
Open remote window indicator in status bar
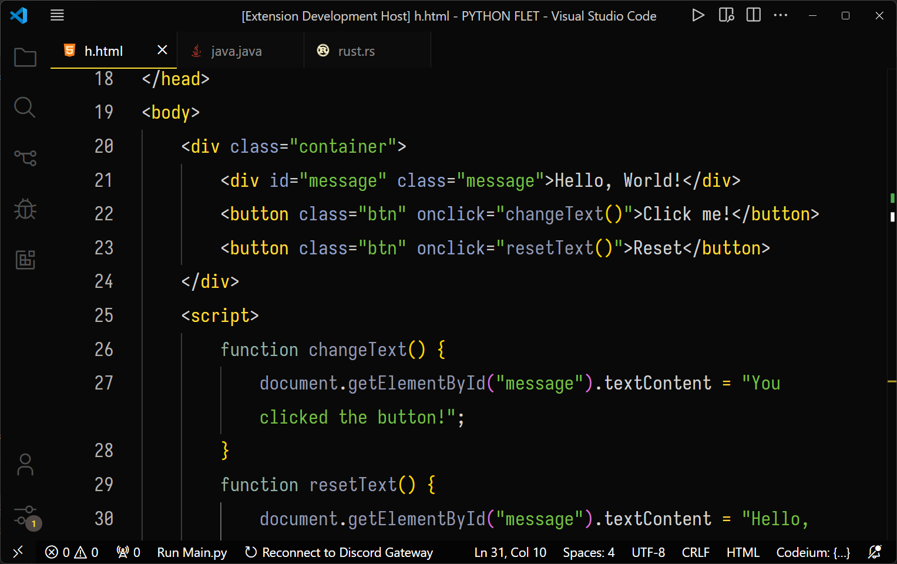click(x=18, y=552)
